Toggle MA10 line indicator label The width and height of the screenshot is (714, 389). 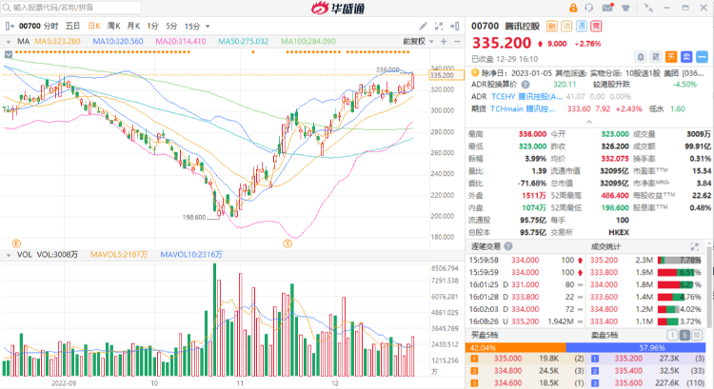118,42
